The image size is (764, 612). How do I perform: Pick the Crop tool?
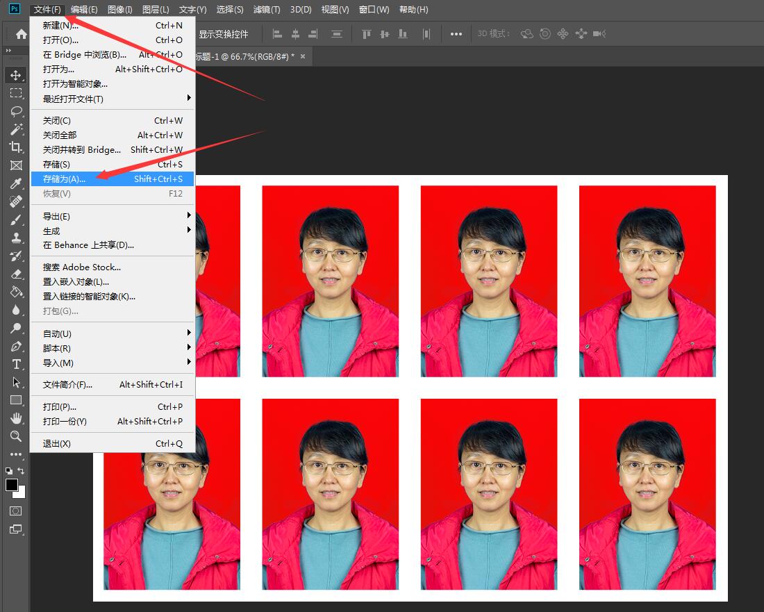click(15, 147)
